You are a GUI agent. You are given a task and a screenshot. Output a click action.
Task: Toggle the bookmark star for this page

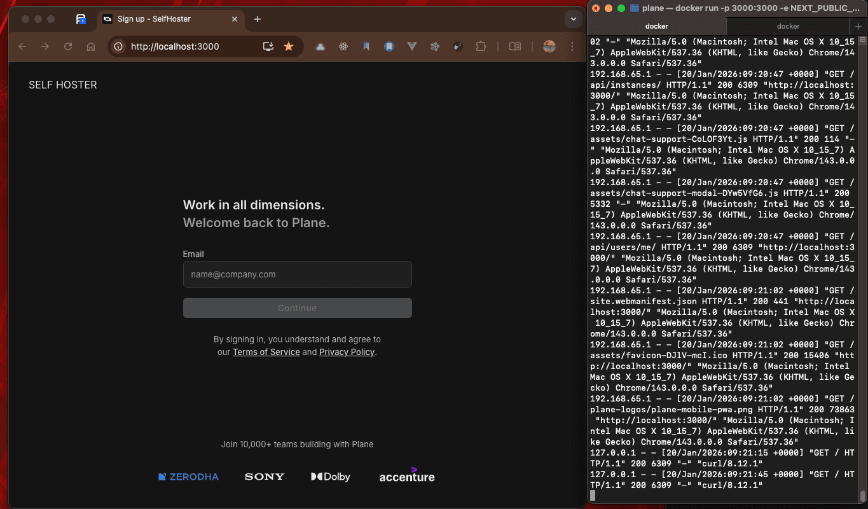(x=289, y=46)
